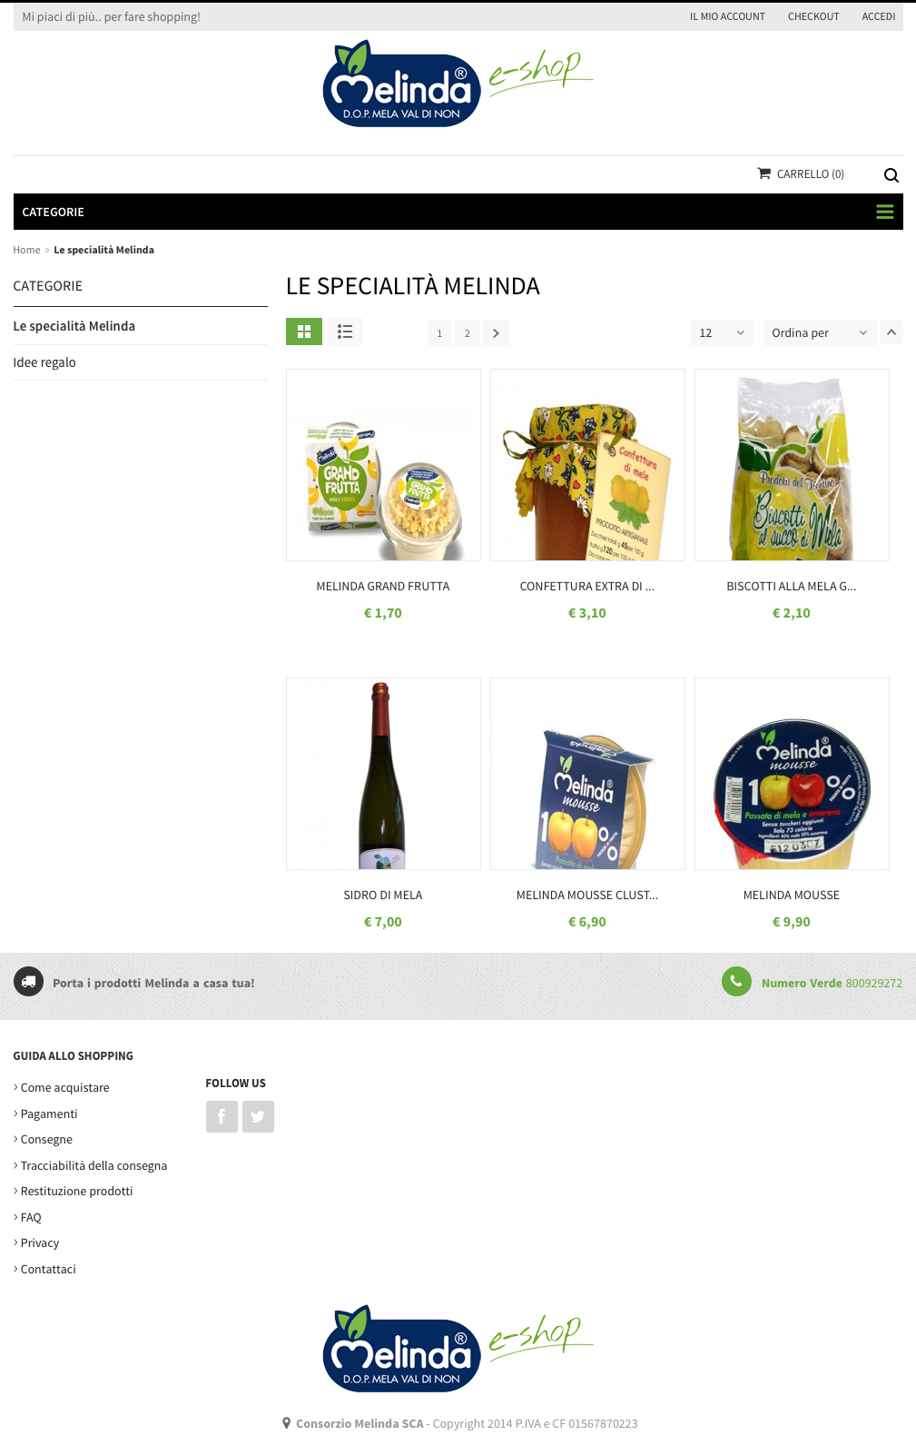This screenshot has height=1455, width=916.
Task: Go to CHECKOUT link
Action: (x=813, y=16)
